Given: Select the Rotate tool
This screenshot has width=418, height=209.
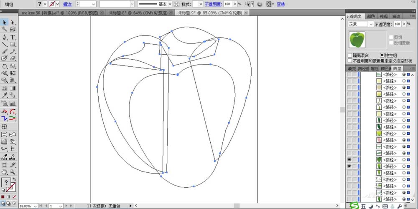Looking at the screenshot, I should click(x=5, y=66).
